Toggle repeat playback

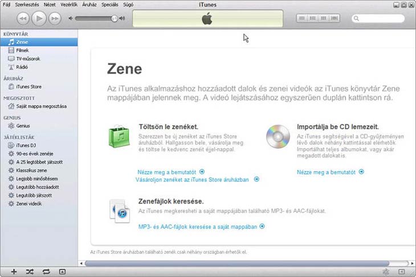pyautogui.click(x=46, y=272)
